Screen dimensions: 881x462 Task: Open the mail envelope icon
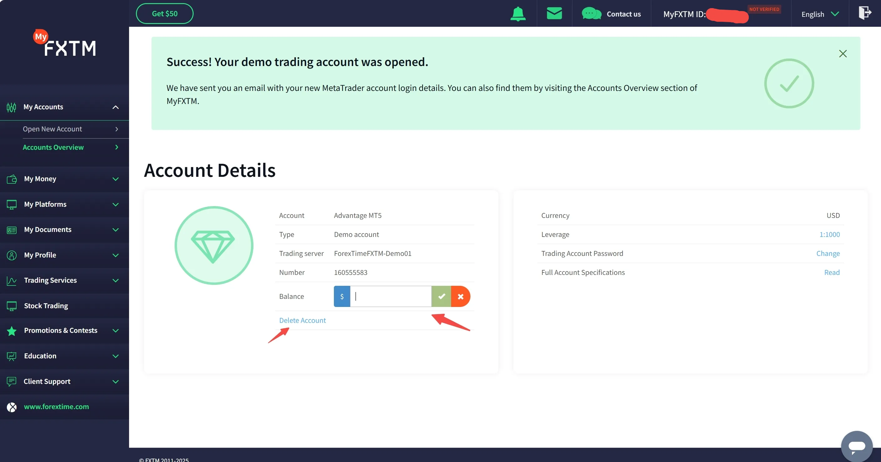coord(554,14)
